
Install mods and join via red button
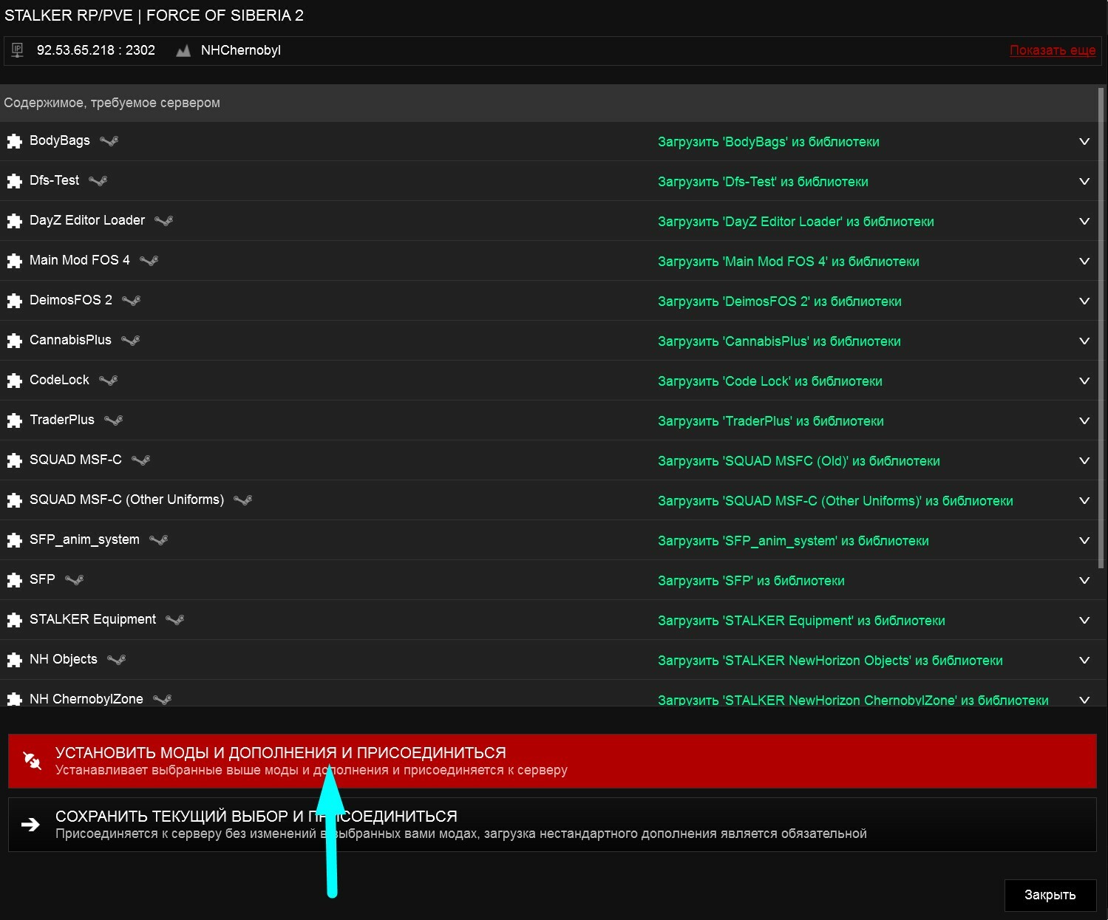pyautogui.click(x=552, y=760)
